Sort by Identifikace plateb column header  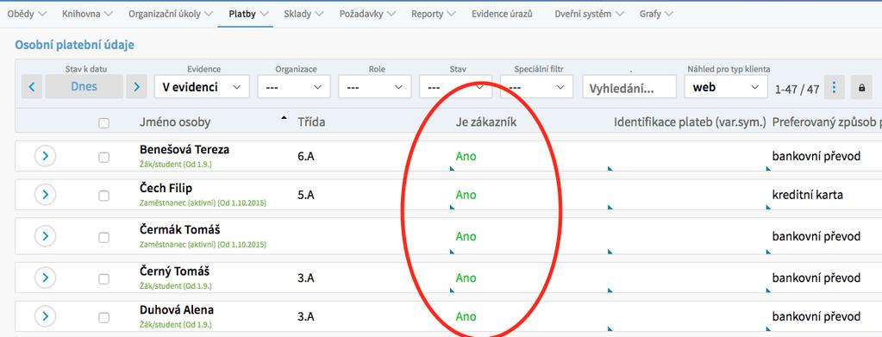(690, 122)
